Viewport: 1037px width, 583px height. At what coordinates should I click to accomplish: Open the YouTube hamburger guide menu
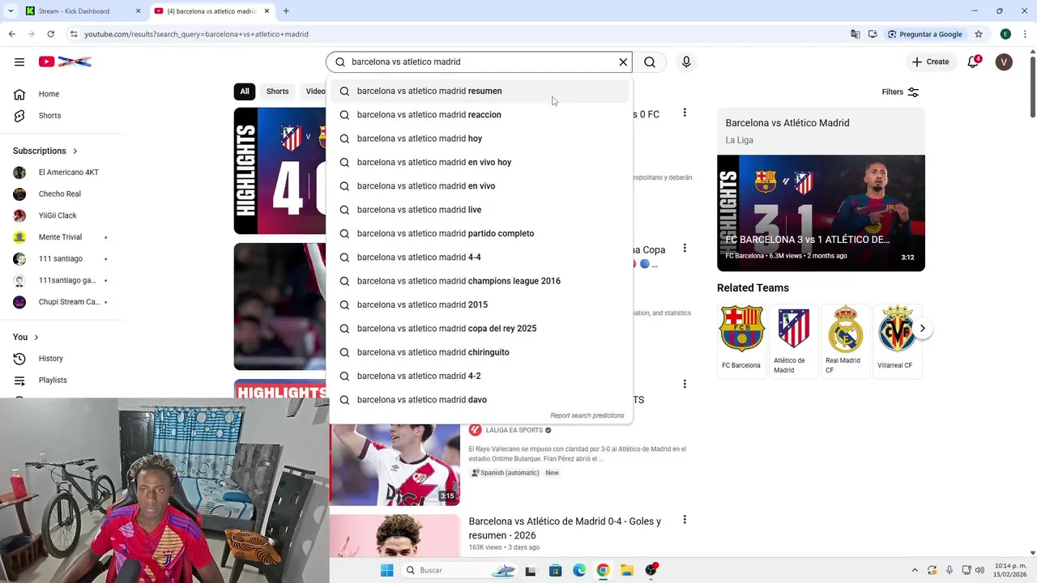pos(19,62)
